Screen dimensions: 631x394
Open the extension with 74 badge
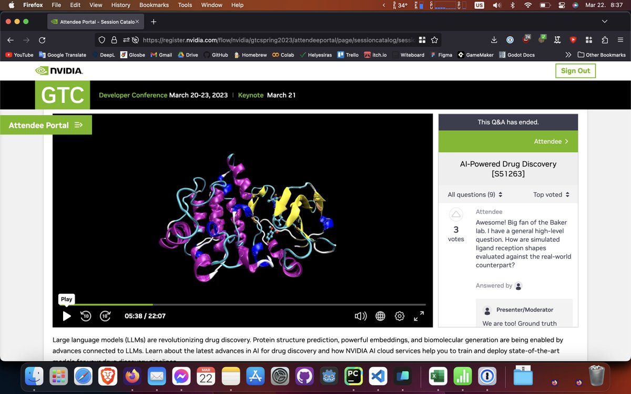pyautogui.click(x=526, y=39)
